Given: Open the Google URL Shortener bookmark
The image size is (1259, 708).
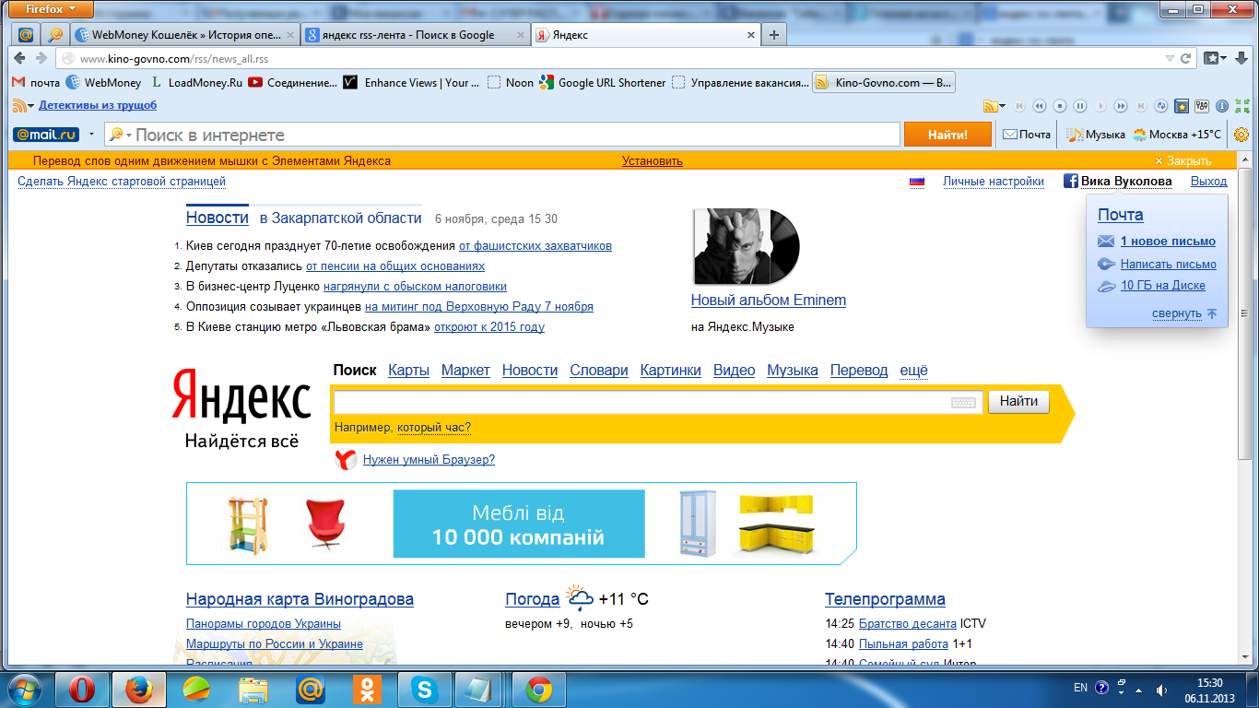Looking at the screenshot, I should (603, 82).
